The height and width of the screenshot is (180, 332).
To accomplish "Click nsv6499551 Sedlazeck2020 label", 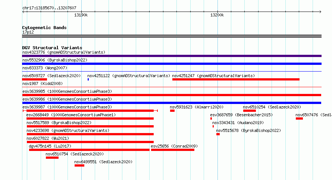I will pyautogui.click(x=103, y=162).
